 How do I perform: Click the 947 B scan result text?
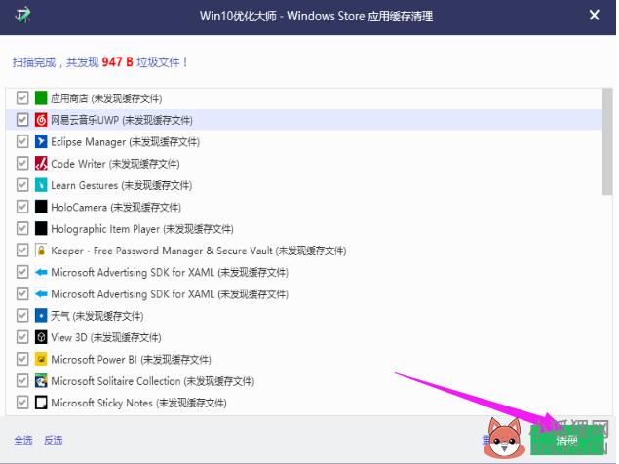point(118,62)
